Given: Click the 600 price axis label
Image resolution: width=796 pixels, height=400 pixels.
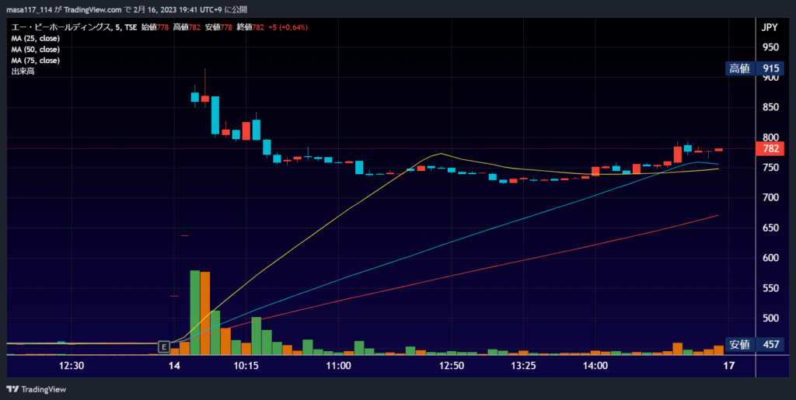Looking at the screenshot, I should coord(770,258).
